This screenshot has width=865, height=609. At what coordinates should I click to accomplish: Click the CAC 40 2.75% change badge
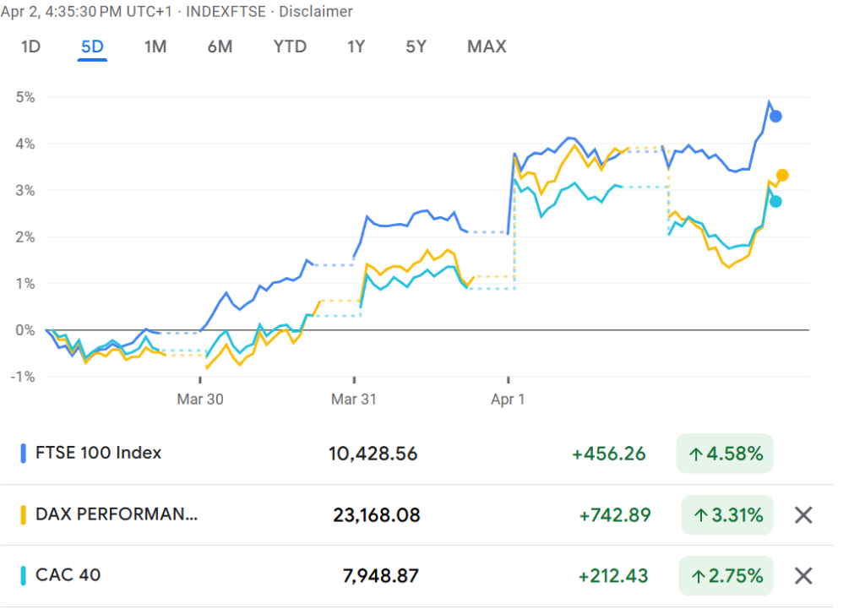[x=726, y=576]
